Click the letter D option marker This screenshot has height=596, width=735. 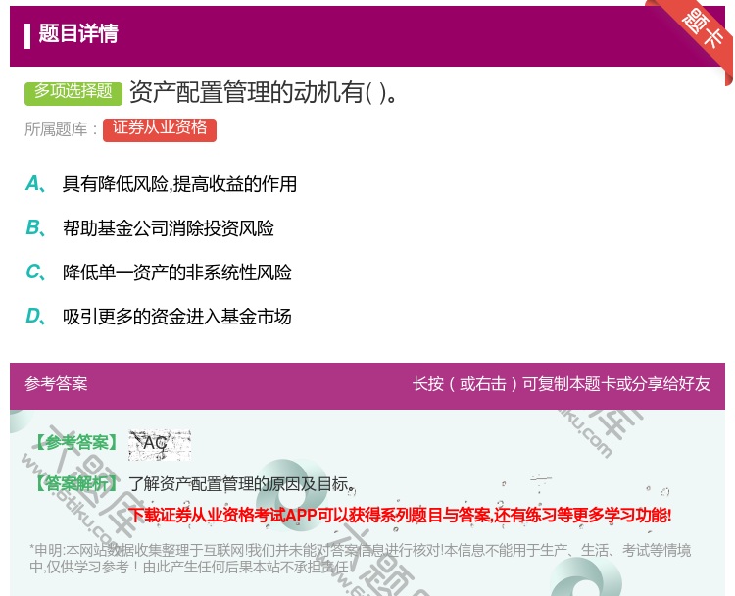[x=33, y=316]
